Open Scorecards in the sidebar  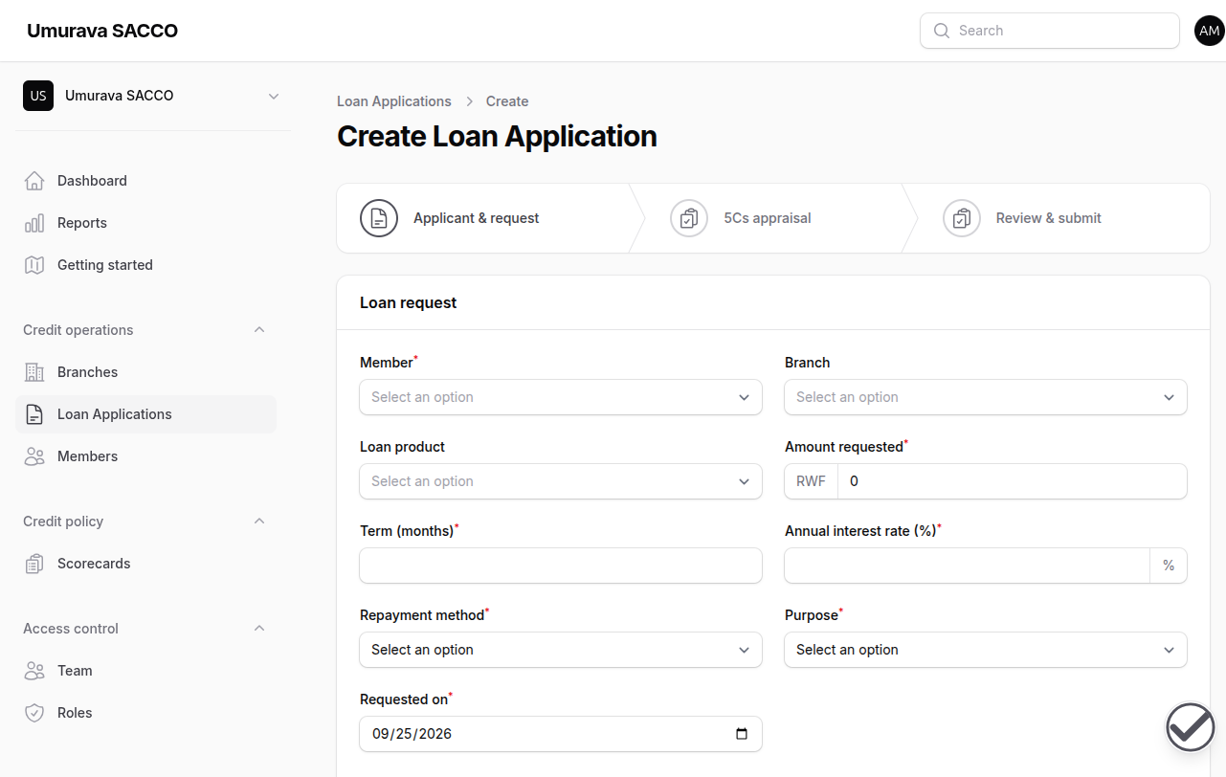pos(146,564)
